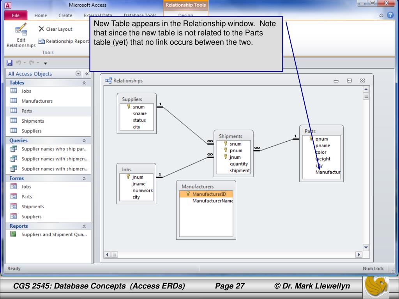Click the Access application logo icon
The width and height of the screenshot is (399, 299).
(x=8, y=5)
